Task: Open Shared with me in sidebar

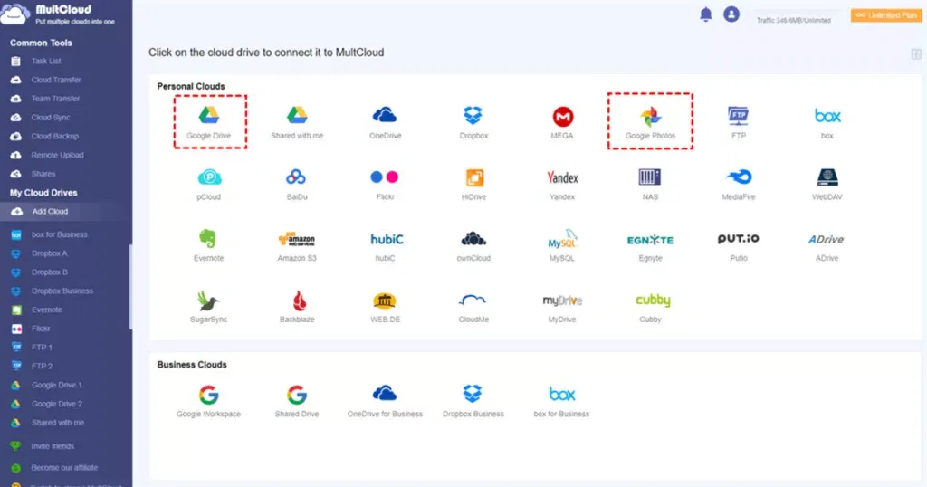Action: (x=58, y=423)
